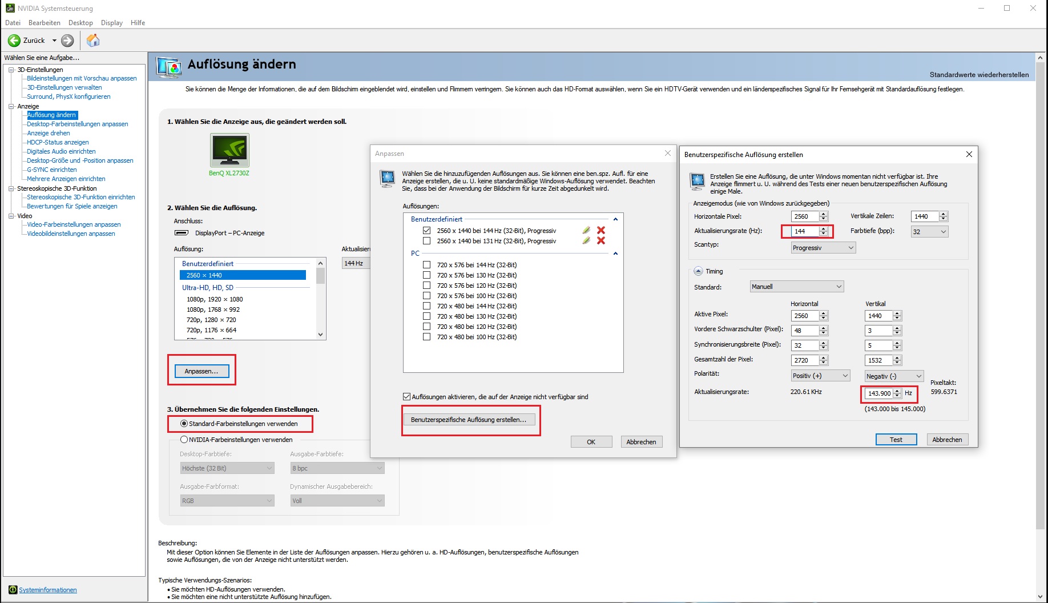Click the Horizontale Pixel 2560 field
This screenshot has width=1048, height=603.
[x=805, y=216]
